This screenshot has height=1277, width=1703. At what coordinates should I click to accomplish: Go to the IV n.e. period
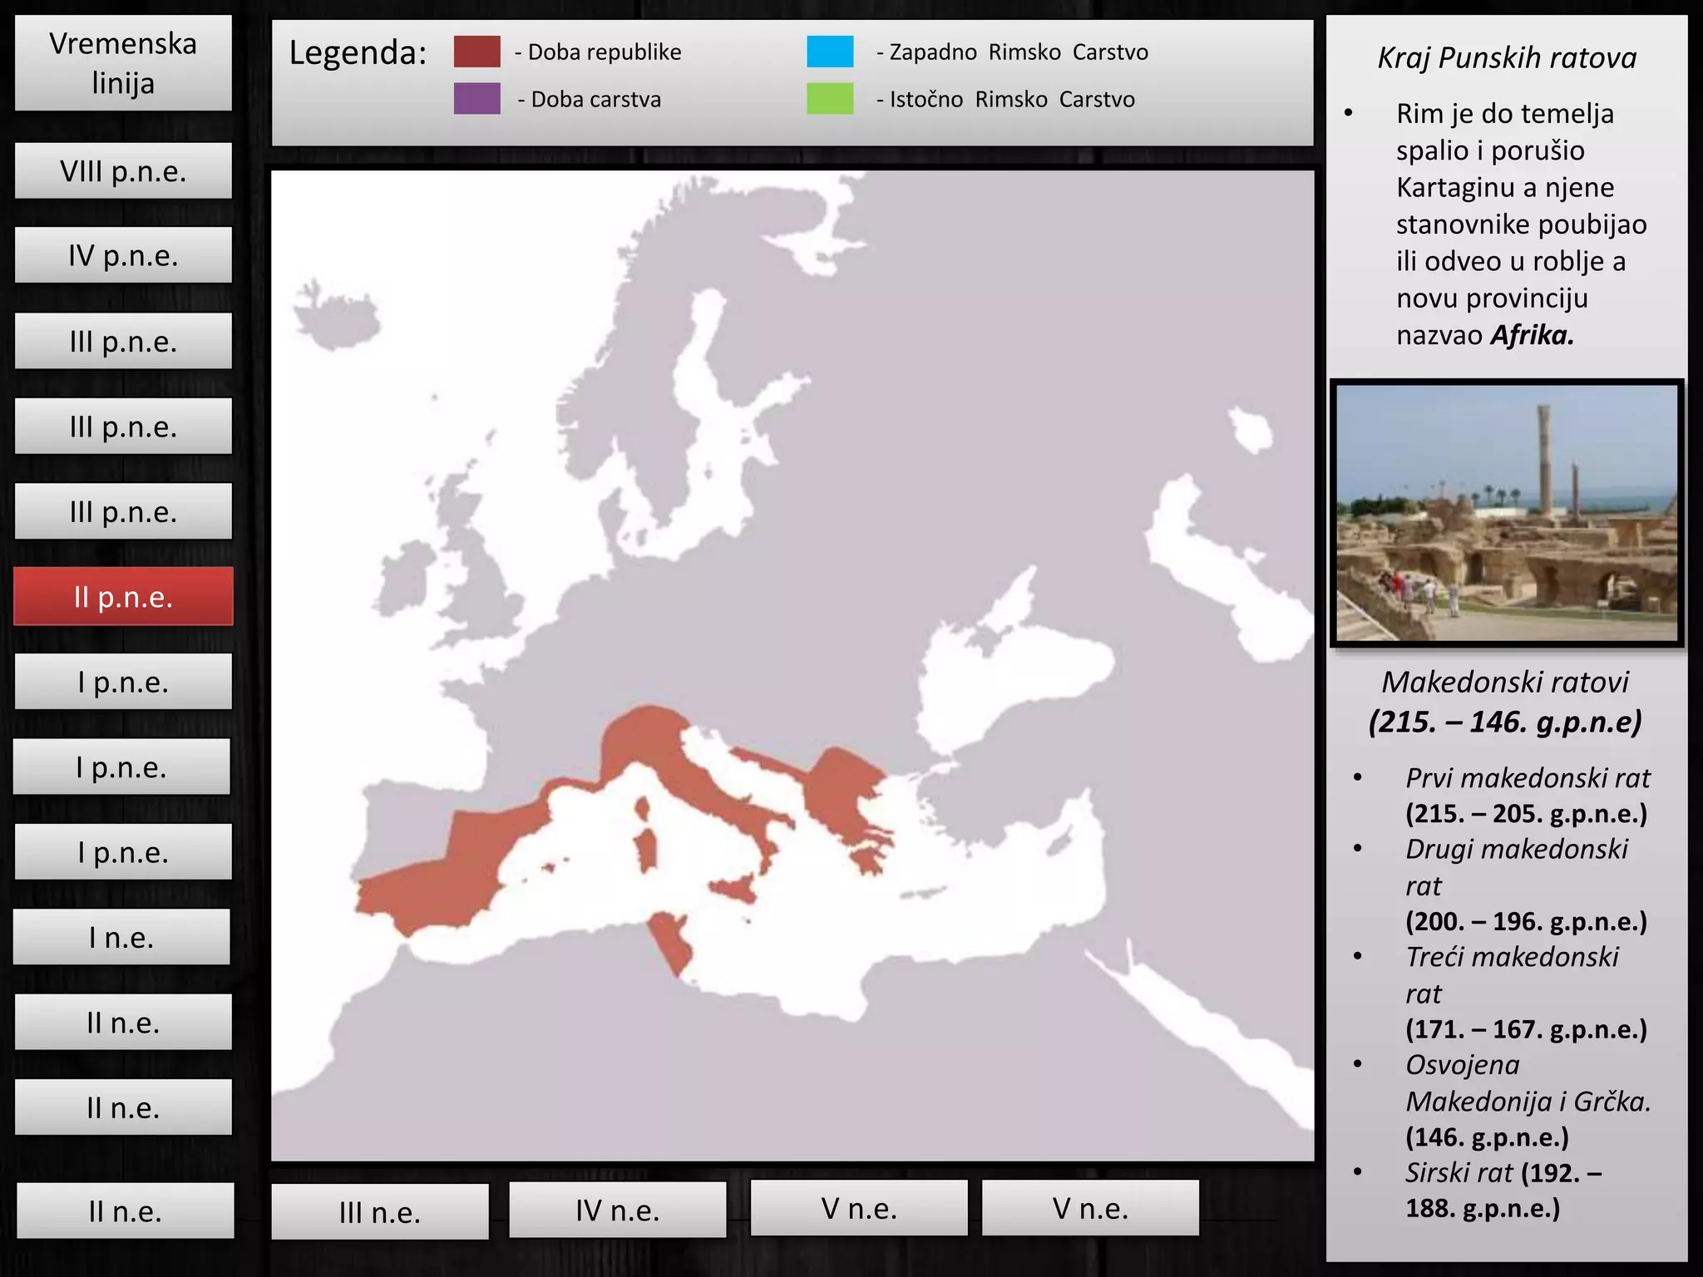[x=617, y=1210]
